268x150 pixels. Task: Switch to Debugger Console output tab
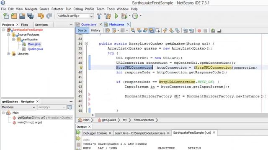(95, 133)
